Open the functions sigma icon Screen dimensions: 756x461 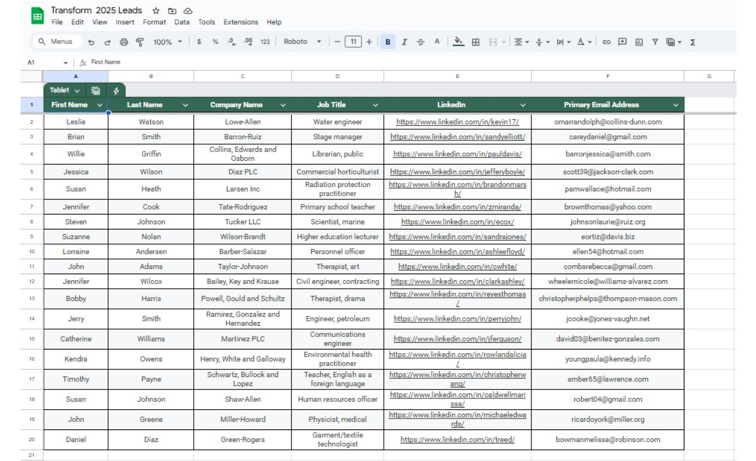pos(693,42)
